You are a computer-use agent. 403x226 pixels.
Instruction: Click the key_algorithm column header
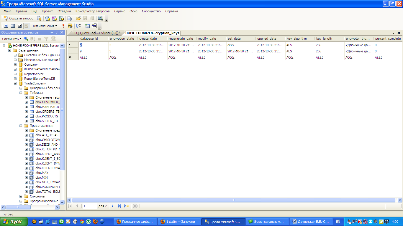(300, 39)
